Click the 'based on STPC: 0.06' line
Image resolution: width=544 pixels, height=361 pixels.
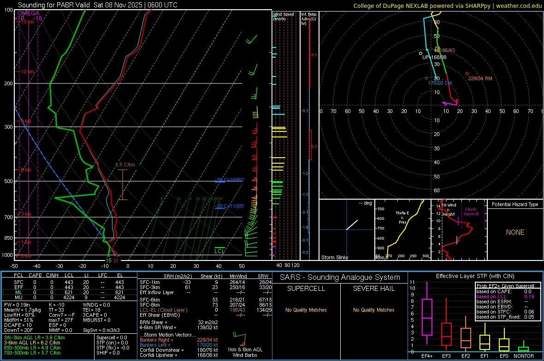tap(505, 312)
